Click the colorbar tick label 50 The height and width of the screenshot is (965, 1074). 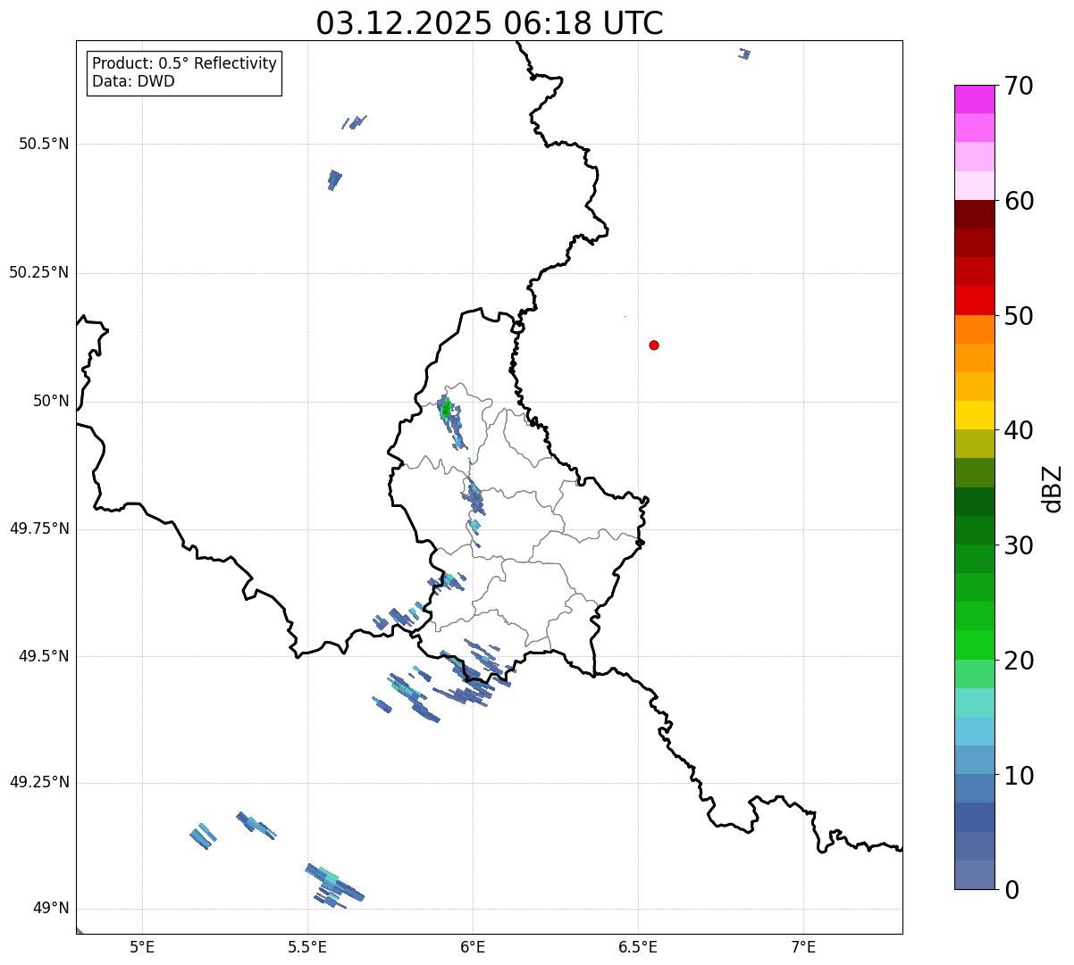point(1018,316)
